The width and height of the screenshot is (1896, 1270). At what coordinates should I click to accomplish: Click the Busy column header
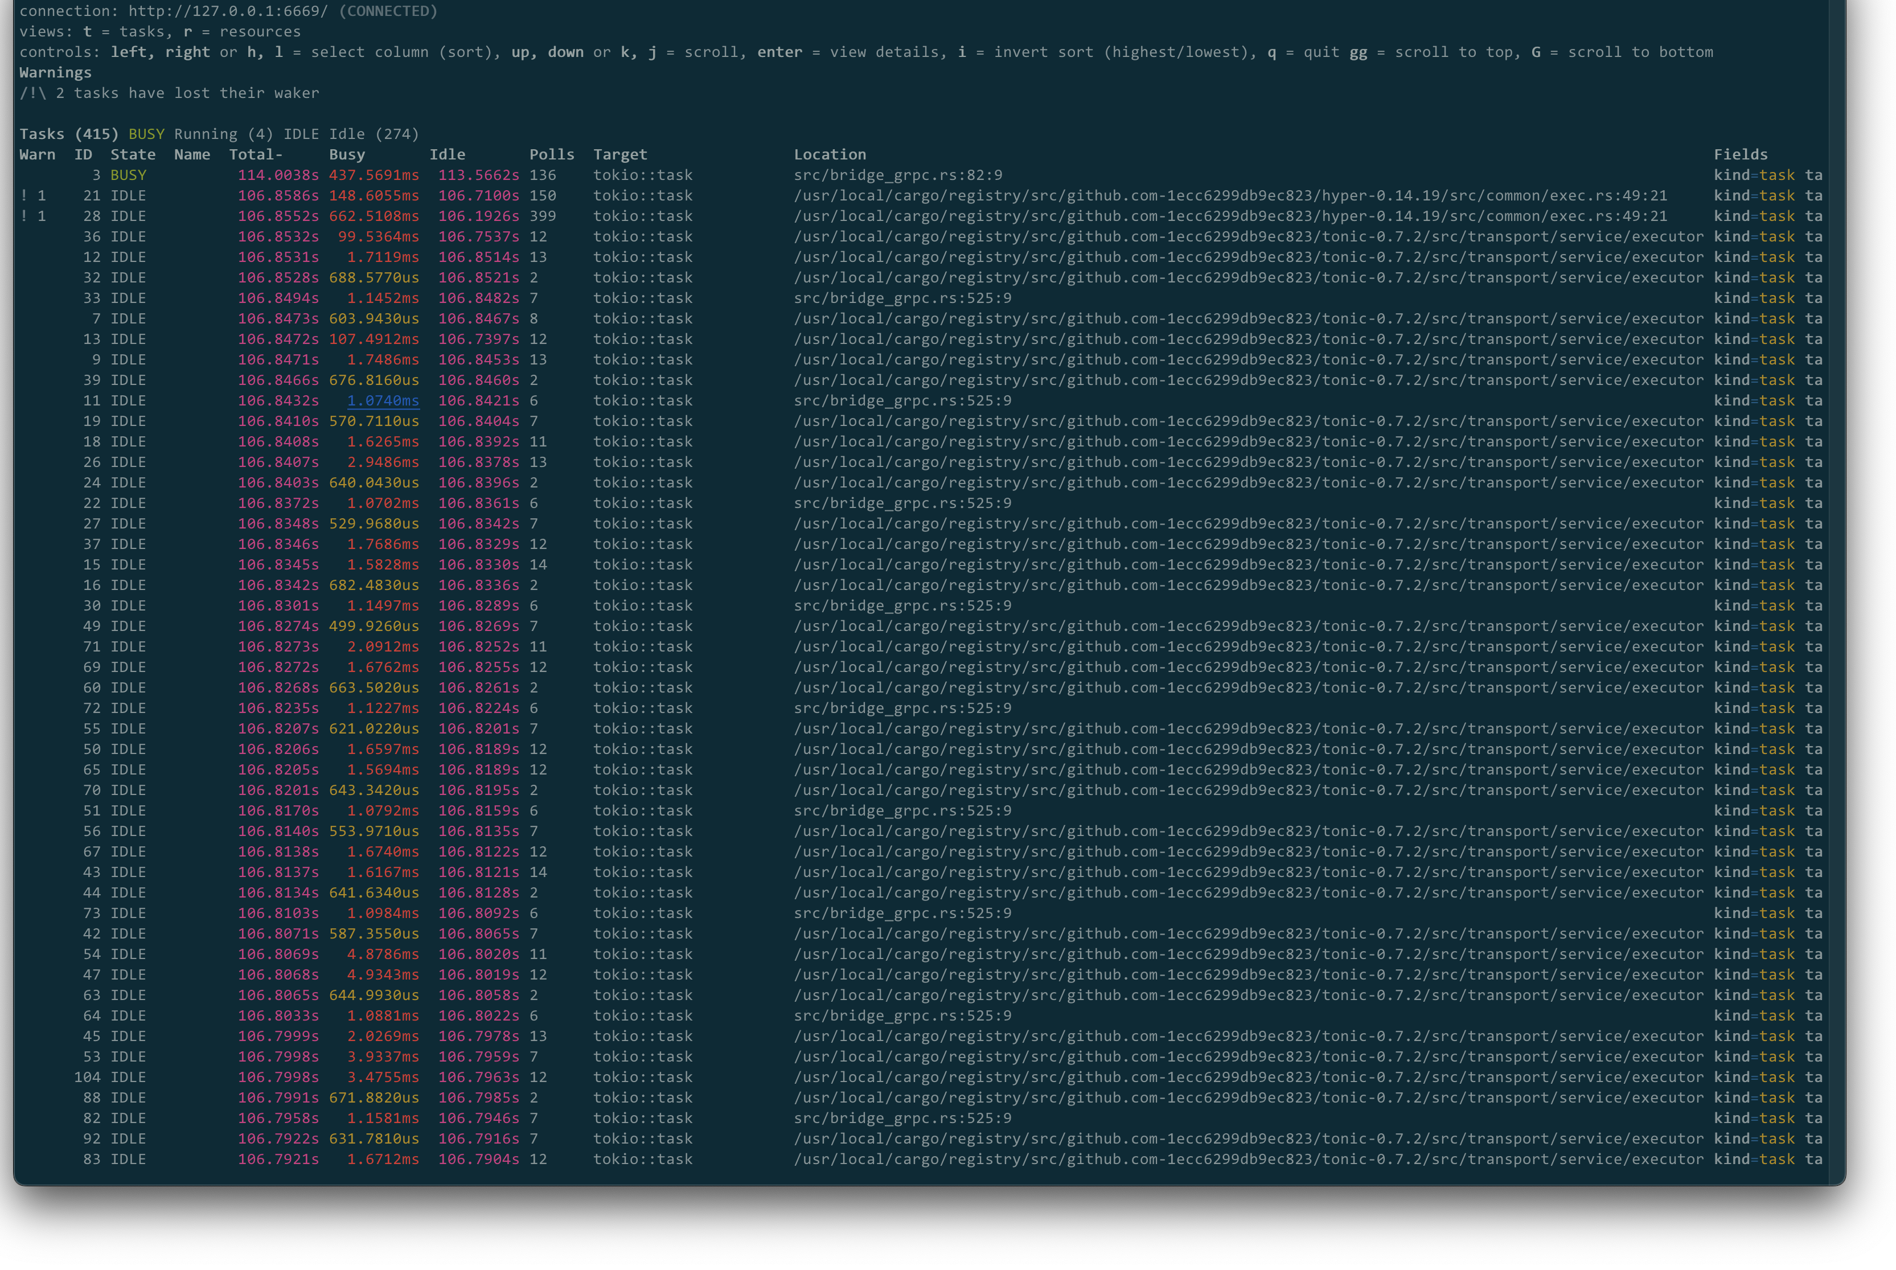pyautogui.click(x=347, y=154)
